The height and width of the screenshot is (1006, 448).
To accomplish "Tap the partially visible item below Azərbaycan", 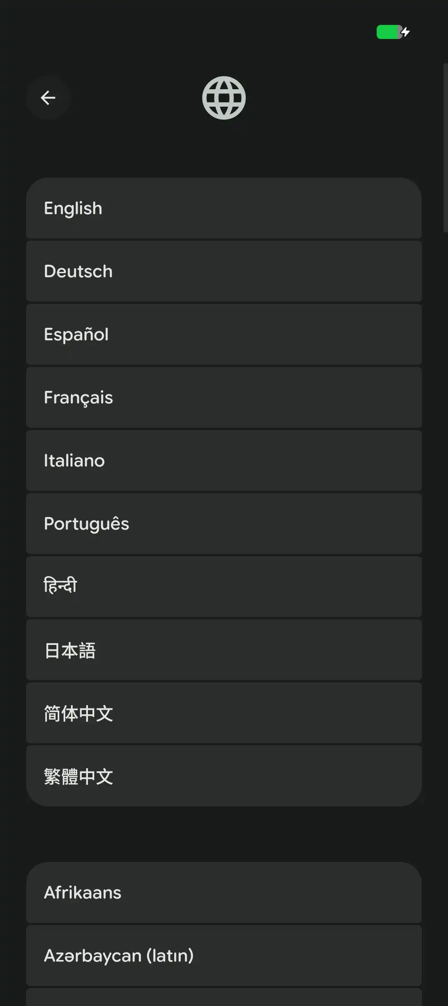I will (x=224, y=998).
